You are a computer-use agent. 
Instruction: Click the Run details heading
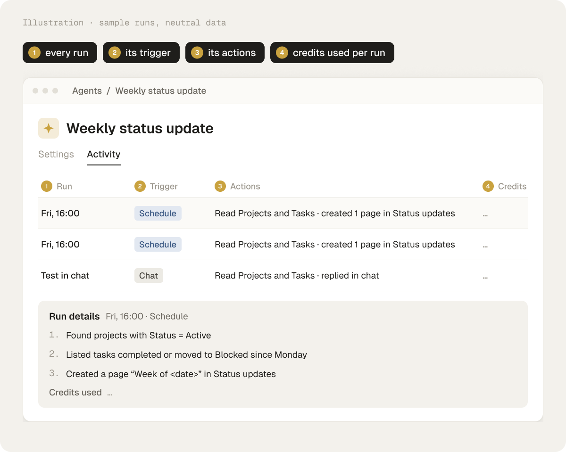[x=75, y=316]
